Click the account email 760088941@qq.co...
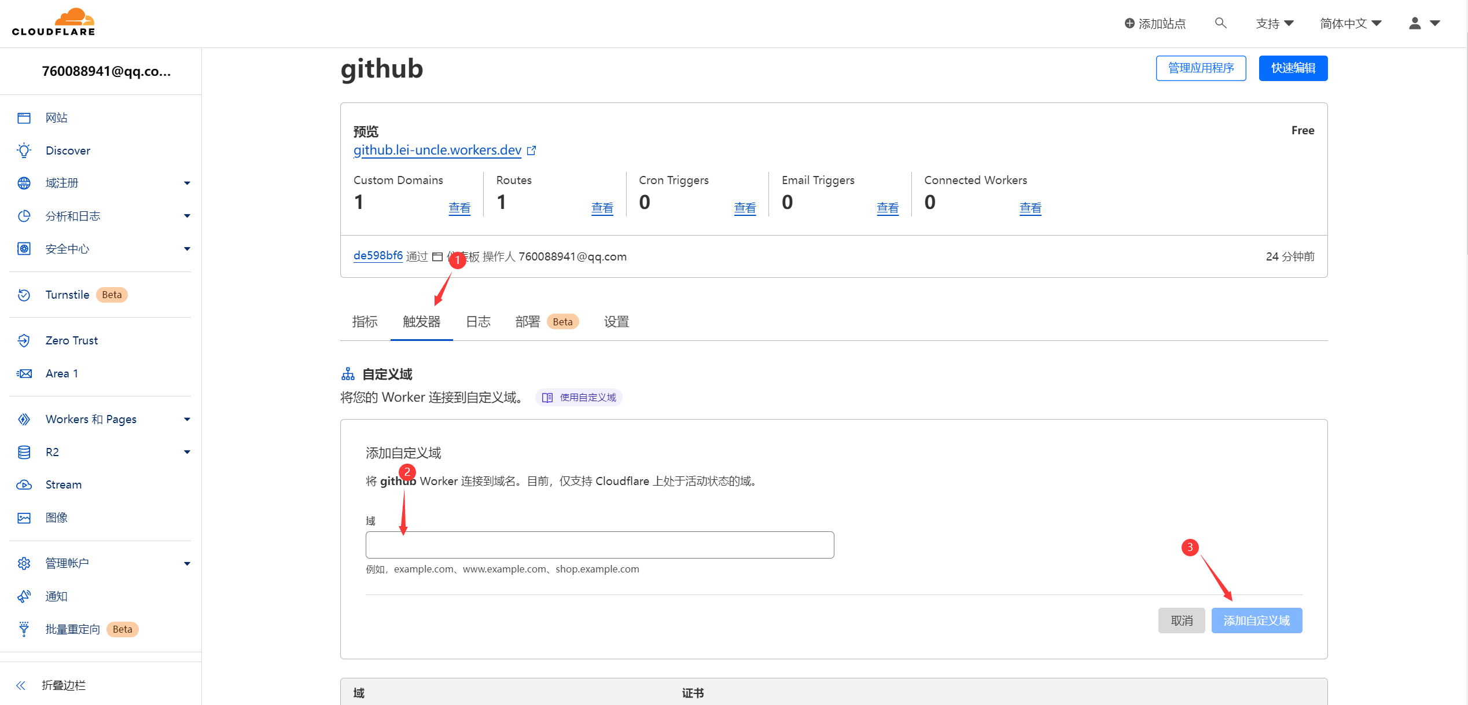Viewport: 1468px width, 705px height. pyautogui.click(x=106, y=71)
